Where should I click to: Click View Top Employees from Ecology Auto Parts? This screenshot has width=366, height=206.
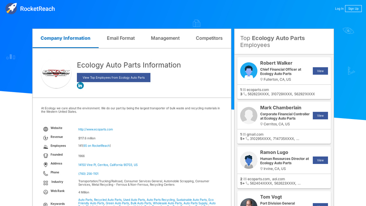click(113, 77)
